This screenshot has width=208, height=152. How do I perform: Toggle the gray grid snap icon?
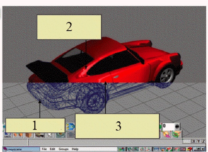click(70, 135)
